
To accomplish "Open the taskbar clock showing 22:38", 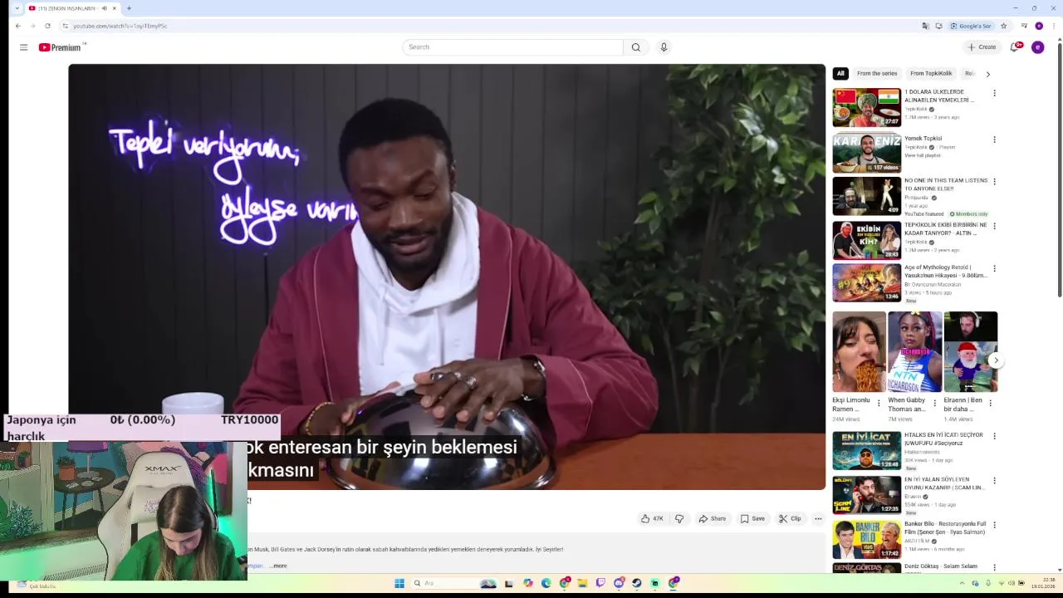I will point(1044,583).
